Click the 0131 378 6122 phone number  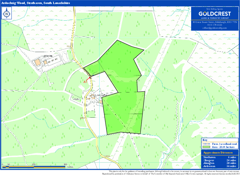(x=215, y=25)
